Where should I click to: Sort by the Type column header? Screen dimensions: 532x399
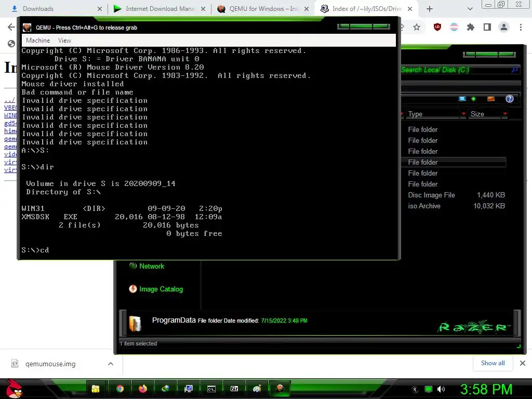pyautogui.click(x=433, y=114)
